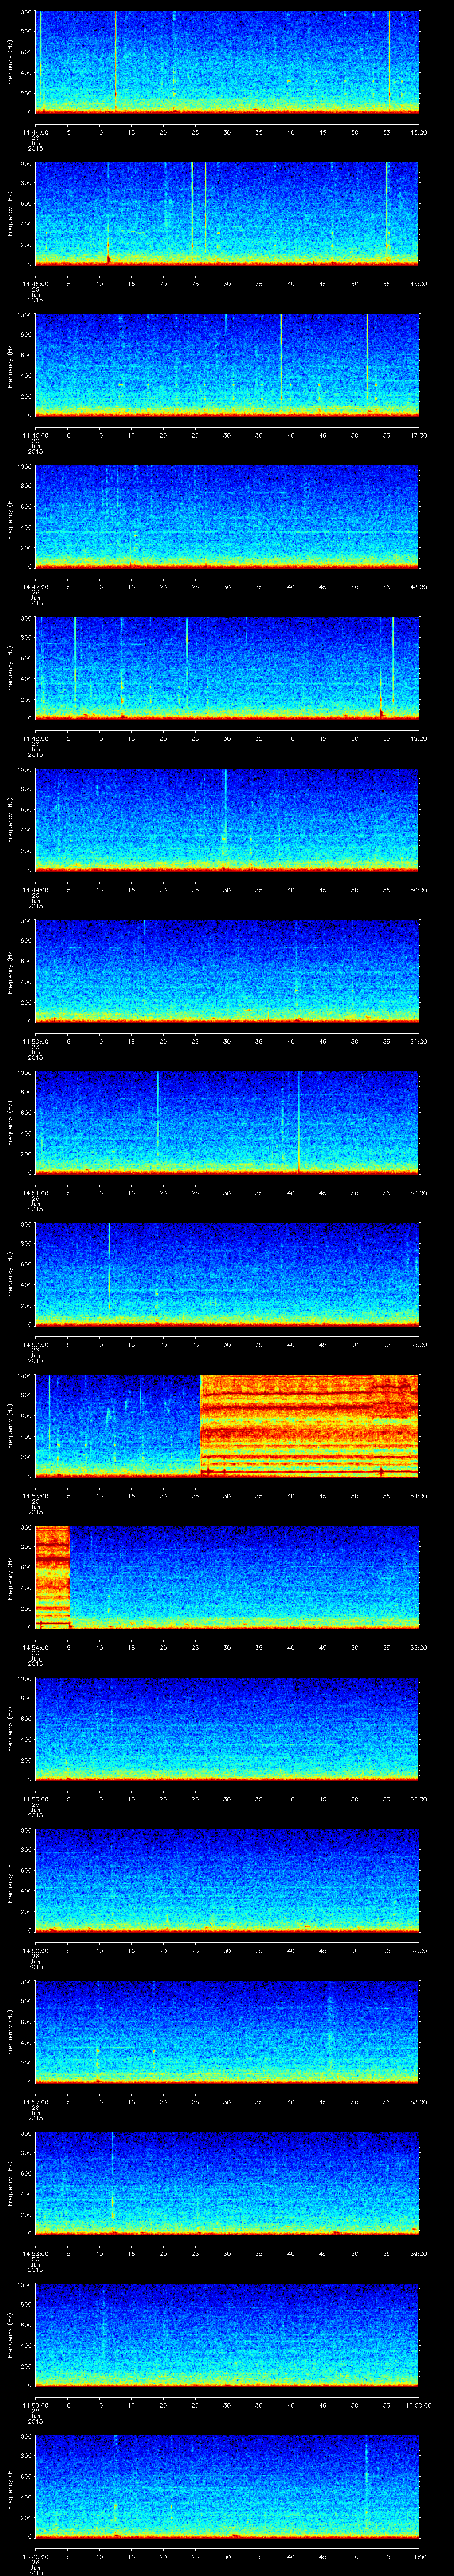Click the 14:47:00 start time label
This screenshot has width=454, height=2576.
pos(35,587)
